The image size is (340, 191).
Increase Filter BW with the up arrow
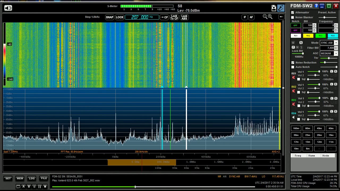click(x=336, y=47)
